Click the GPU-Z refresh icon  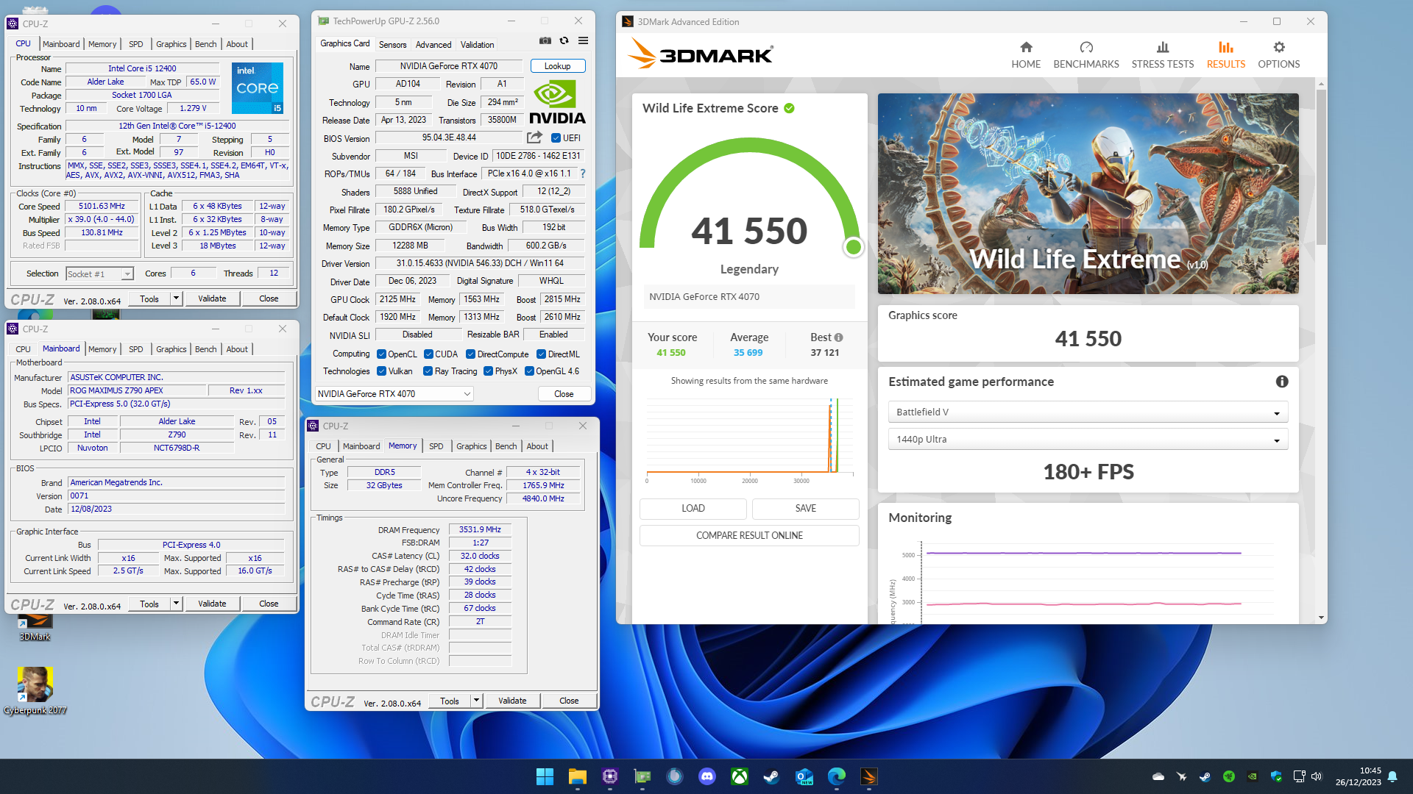point(564,41)
